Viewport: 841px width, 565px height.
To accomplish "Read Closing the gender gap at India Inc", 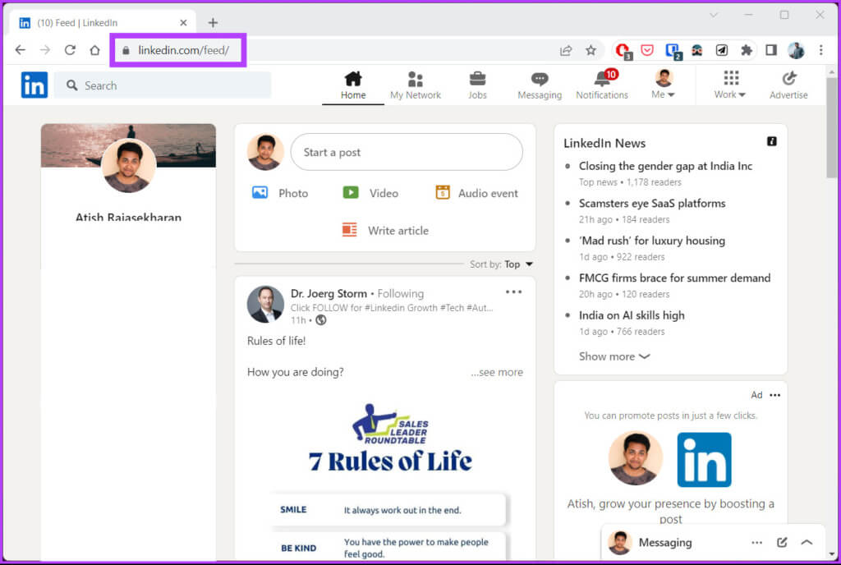I will pos(665,166).
